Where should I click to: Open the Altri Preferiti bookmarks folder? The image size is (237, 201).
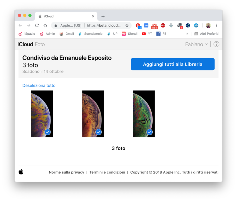[x=206, y=34]
